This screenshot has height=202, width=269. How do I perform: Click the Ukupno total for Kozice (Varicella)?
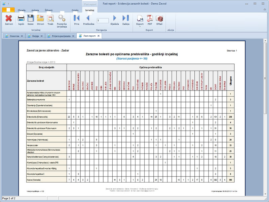click(x=230, y=180)
